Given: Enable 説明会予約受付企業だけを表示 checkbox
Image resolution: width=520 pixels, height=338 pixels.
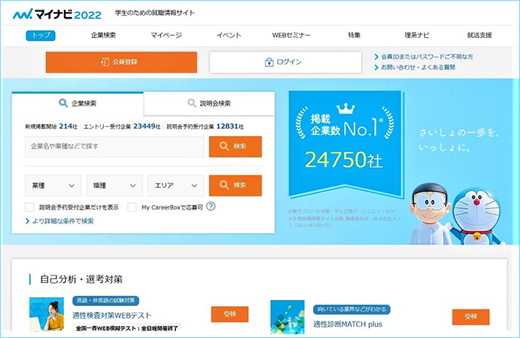Looking at the screenshot, I should point(30,207).
